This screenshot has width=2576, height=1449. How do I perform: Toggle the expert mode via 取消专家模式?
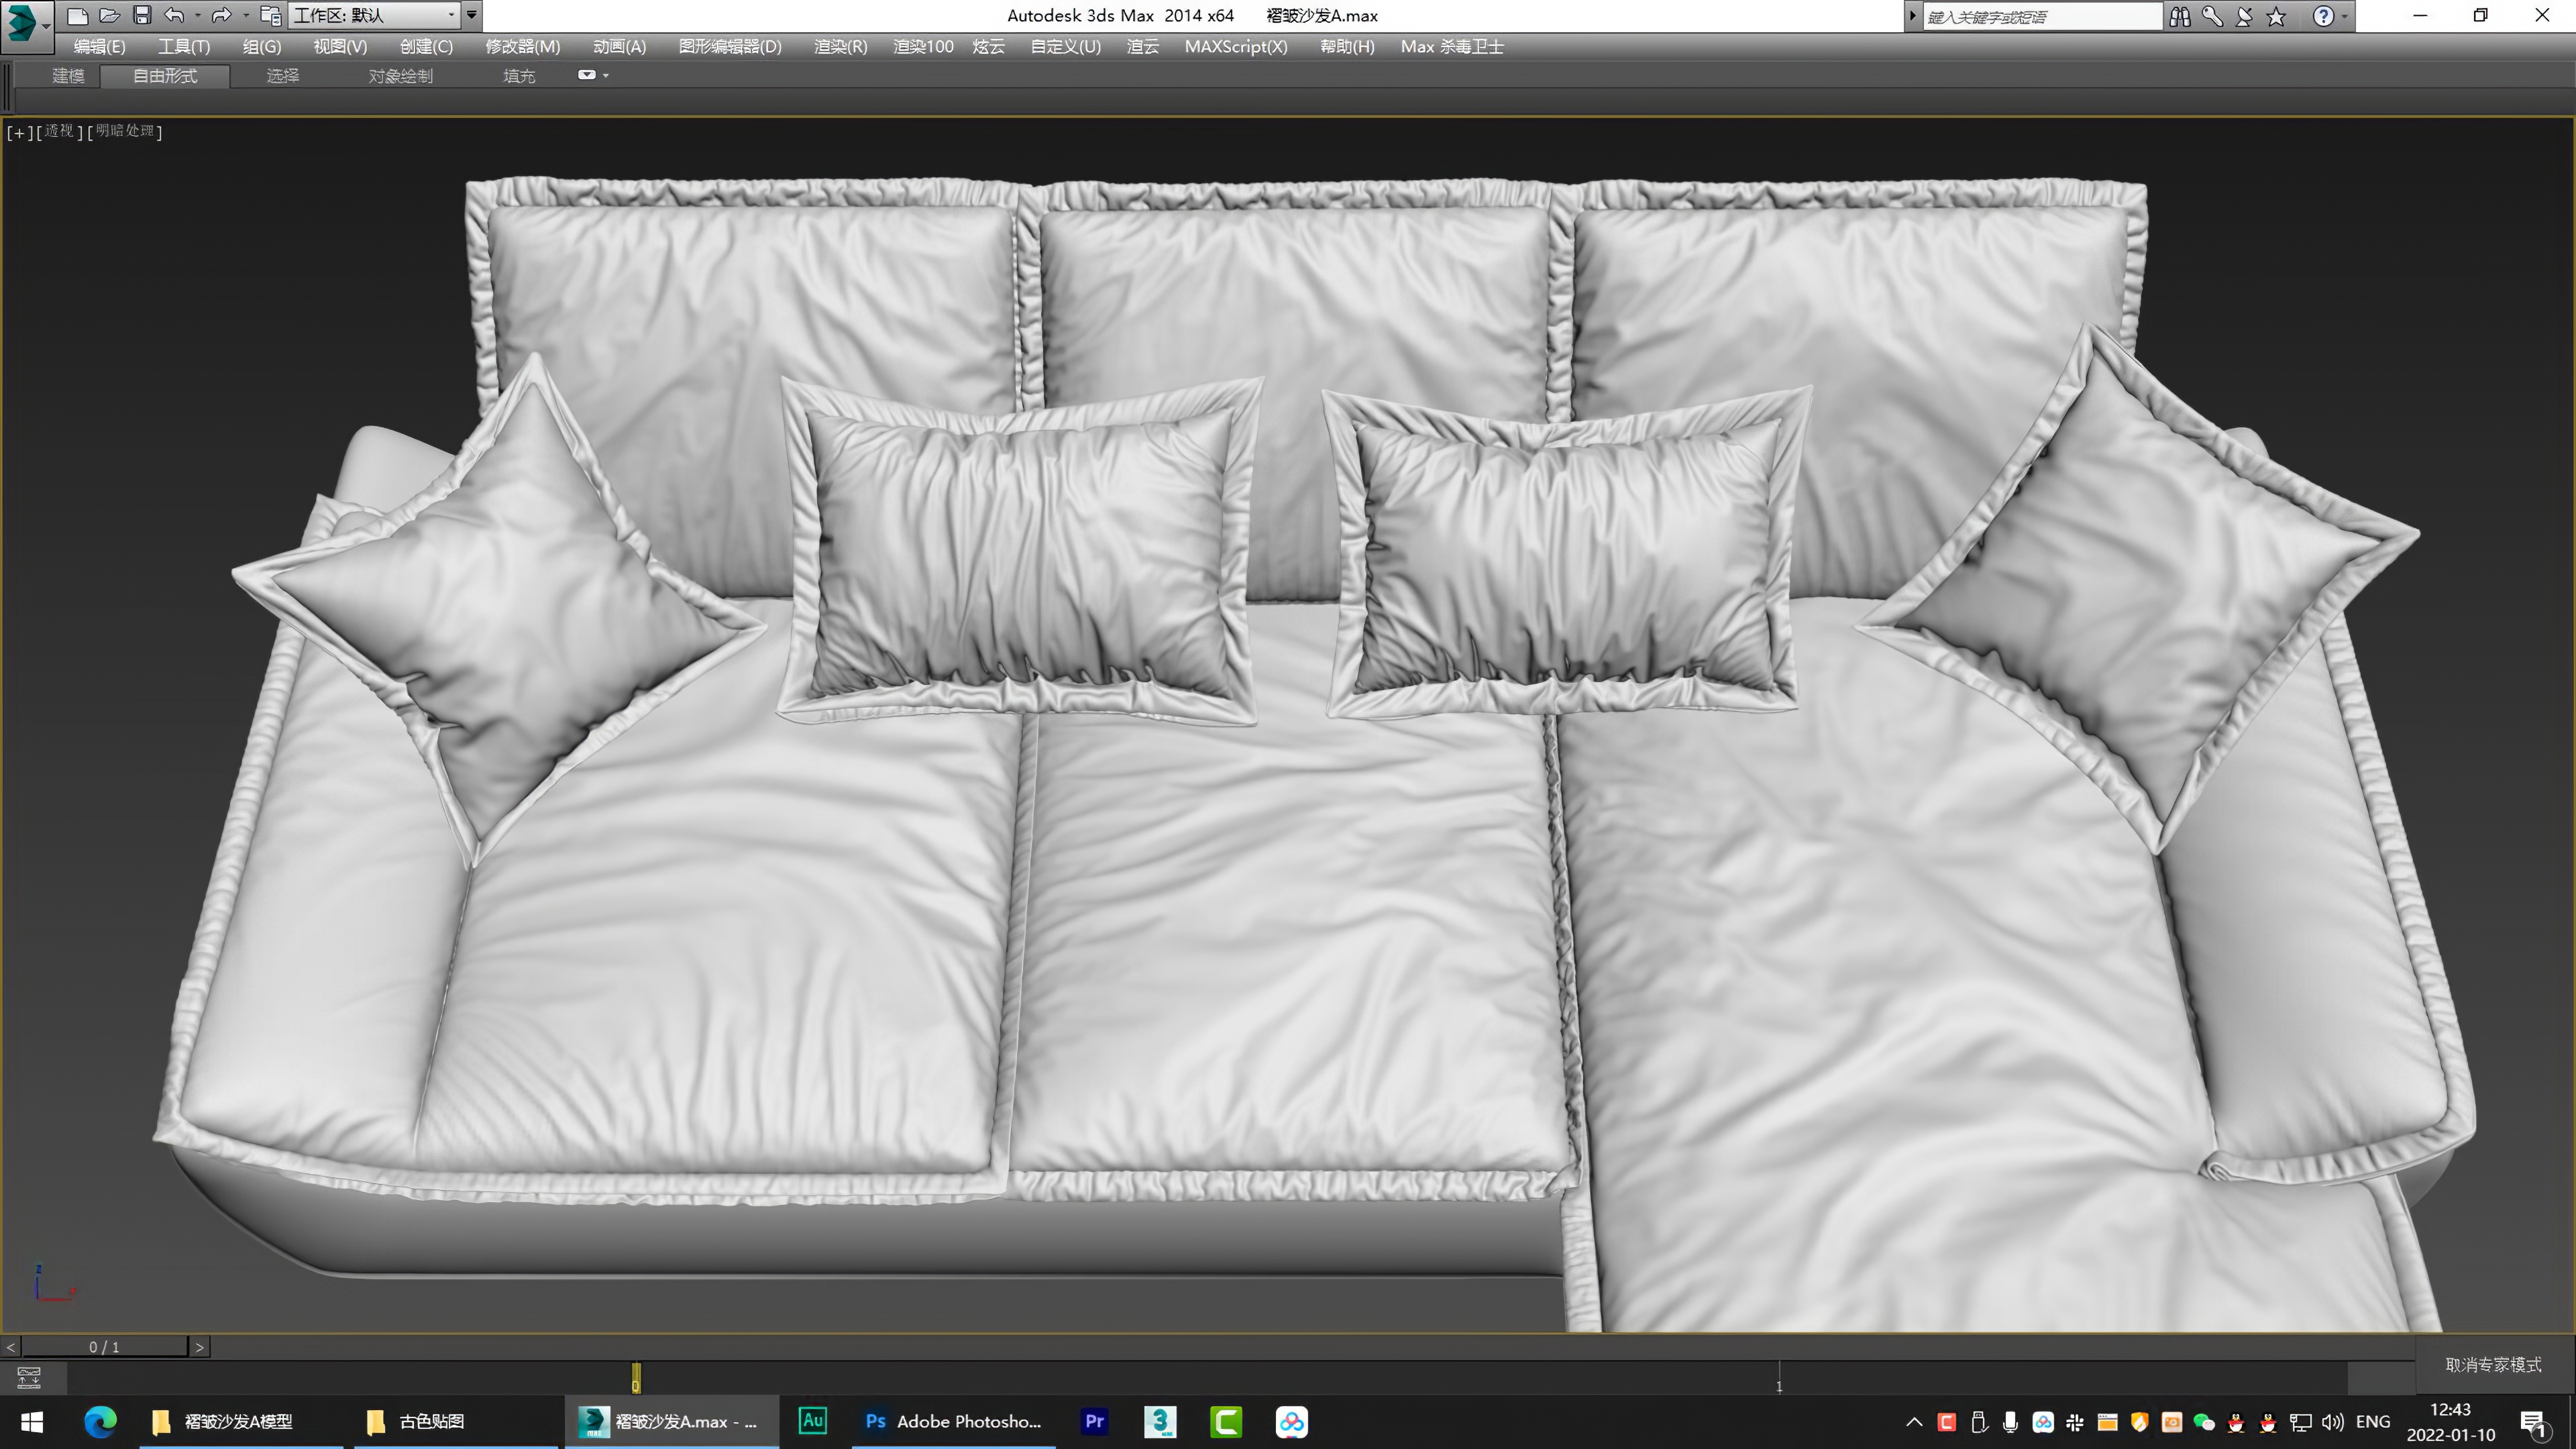tap(2493, 1364)
